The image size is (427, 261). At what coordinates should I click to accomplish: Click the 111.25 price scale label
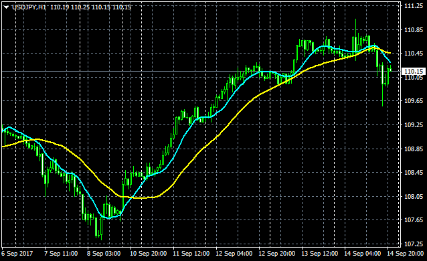click(414, 6)
